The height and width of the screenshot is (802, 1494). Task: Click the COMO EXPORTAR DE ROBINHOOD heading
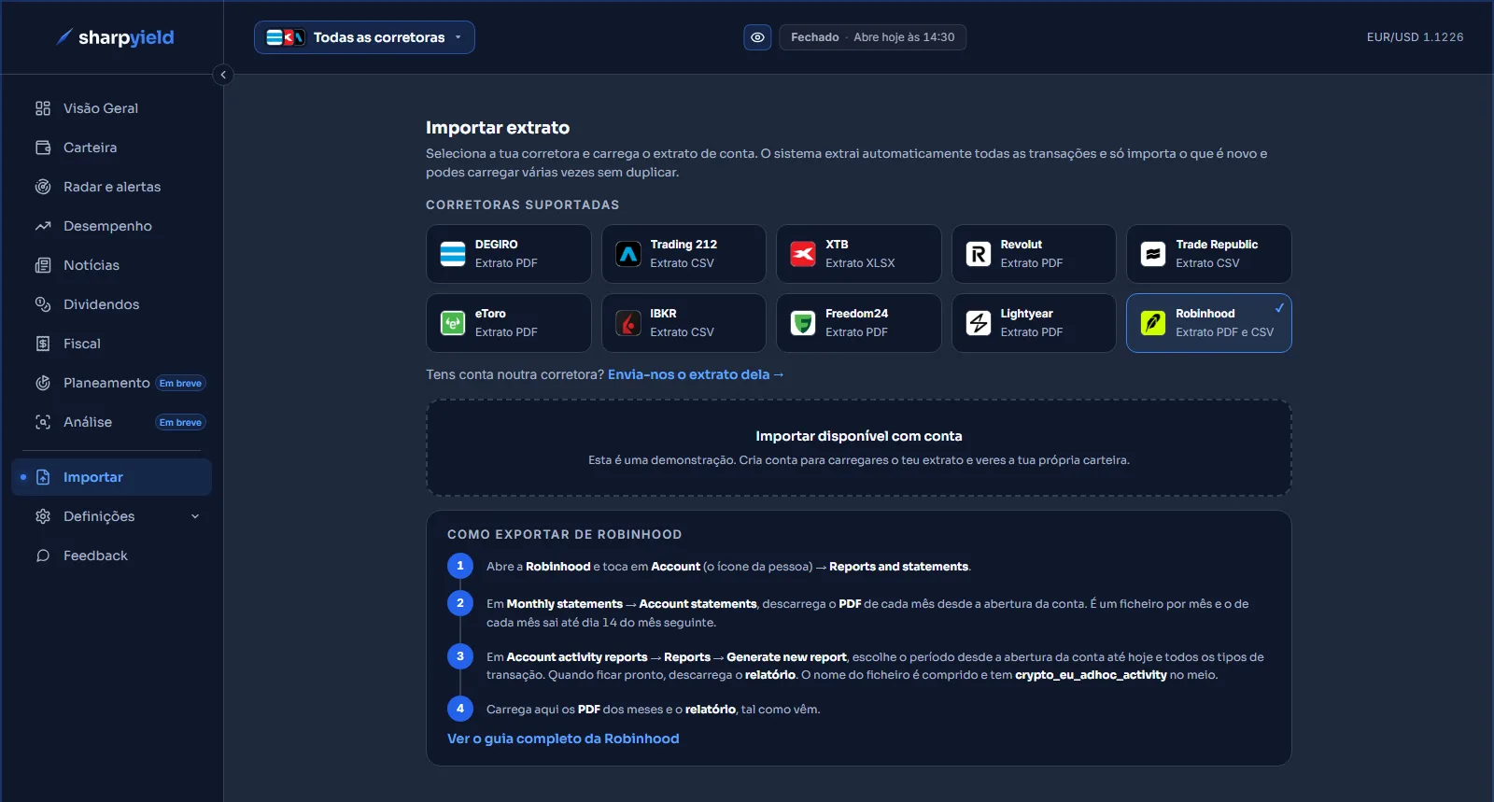coord(565,534)
